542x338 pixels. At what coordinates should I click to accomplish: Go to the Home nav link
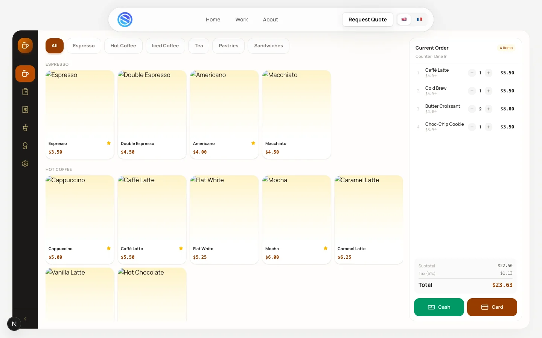coord(213,20)
